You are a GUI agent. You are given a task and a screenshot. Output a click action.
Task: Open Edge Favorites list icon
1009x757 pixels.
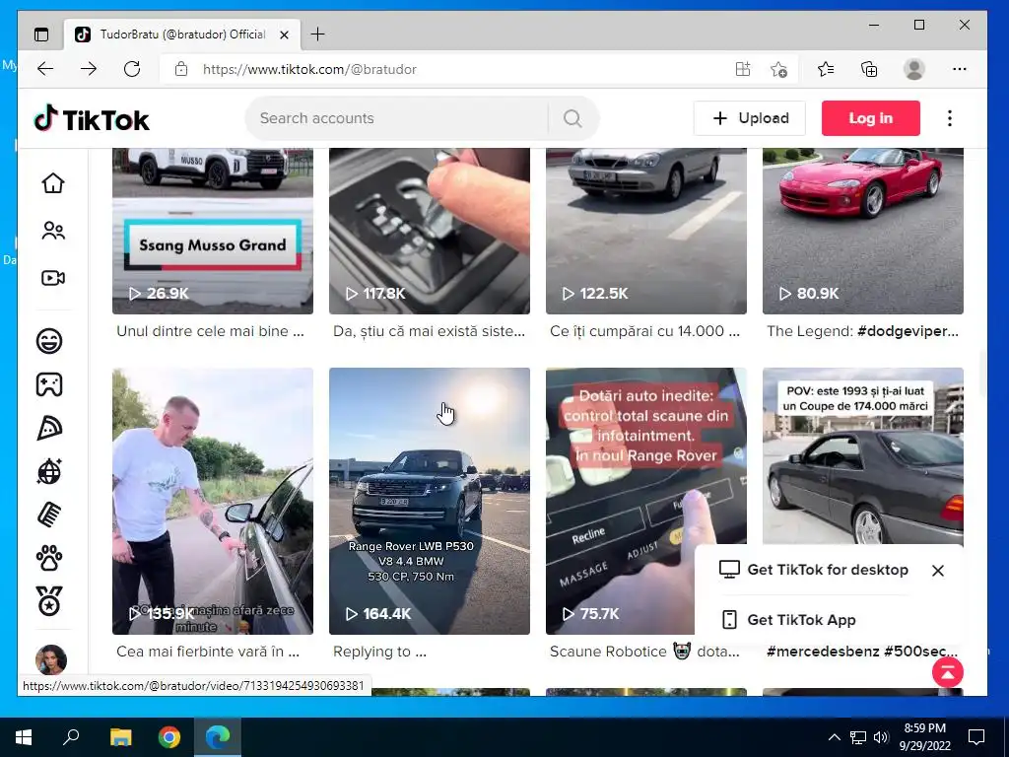pyautogui.click(x=827, y=69)
